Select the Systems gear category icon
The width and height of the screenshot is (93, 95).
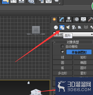click(91, 27)
